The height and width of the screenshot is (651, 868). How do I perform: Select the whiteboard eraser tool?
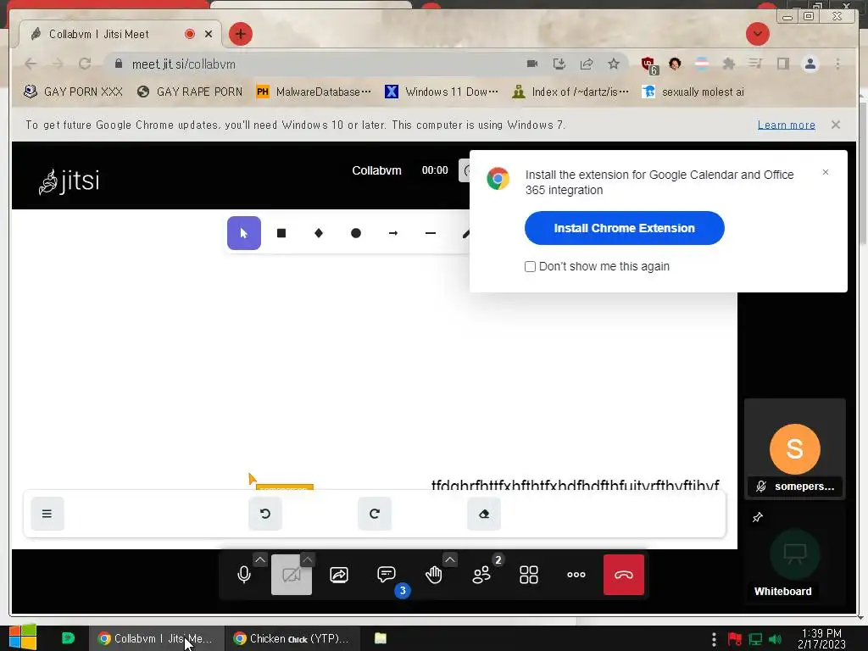[x=484, y=514]
